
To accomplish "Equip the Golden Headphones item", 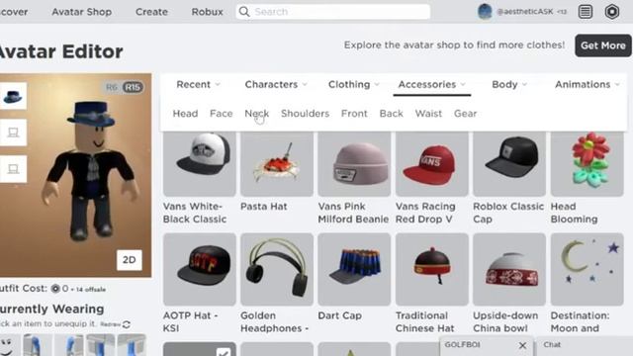I will (277, 269).
